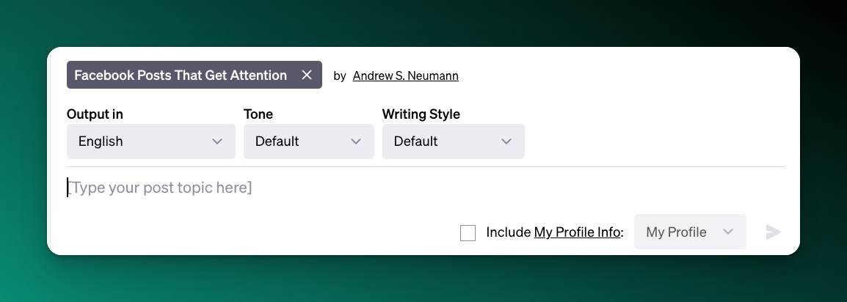The width and height of the screenshot is (847, 302).
Task: Click the Facebook Posts That Get Attention title
Action: [x=181, y=75]
